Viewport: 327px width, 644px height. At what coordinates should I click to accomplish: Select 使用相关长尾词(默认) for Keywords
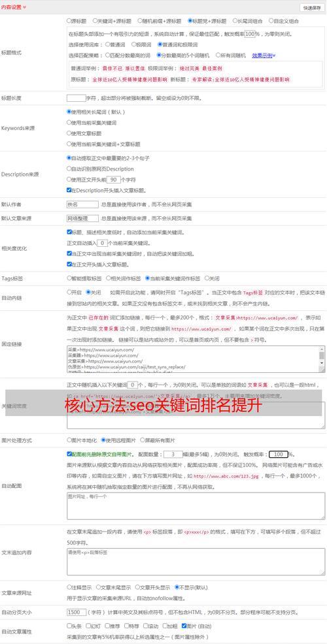click(69, 111)
